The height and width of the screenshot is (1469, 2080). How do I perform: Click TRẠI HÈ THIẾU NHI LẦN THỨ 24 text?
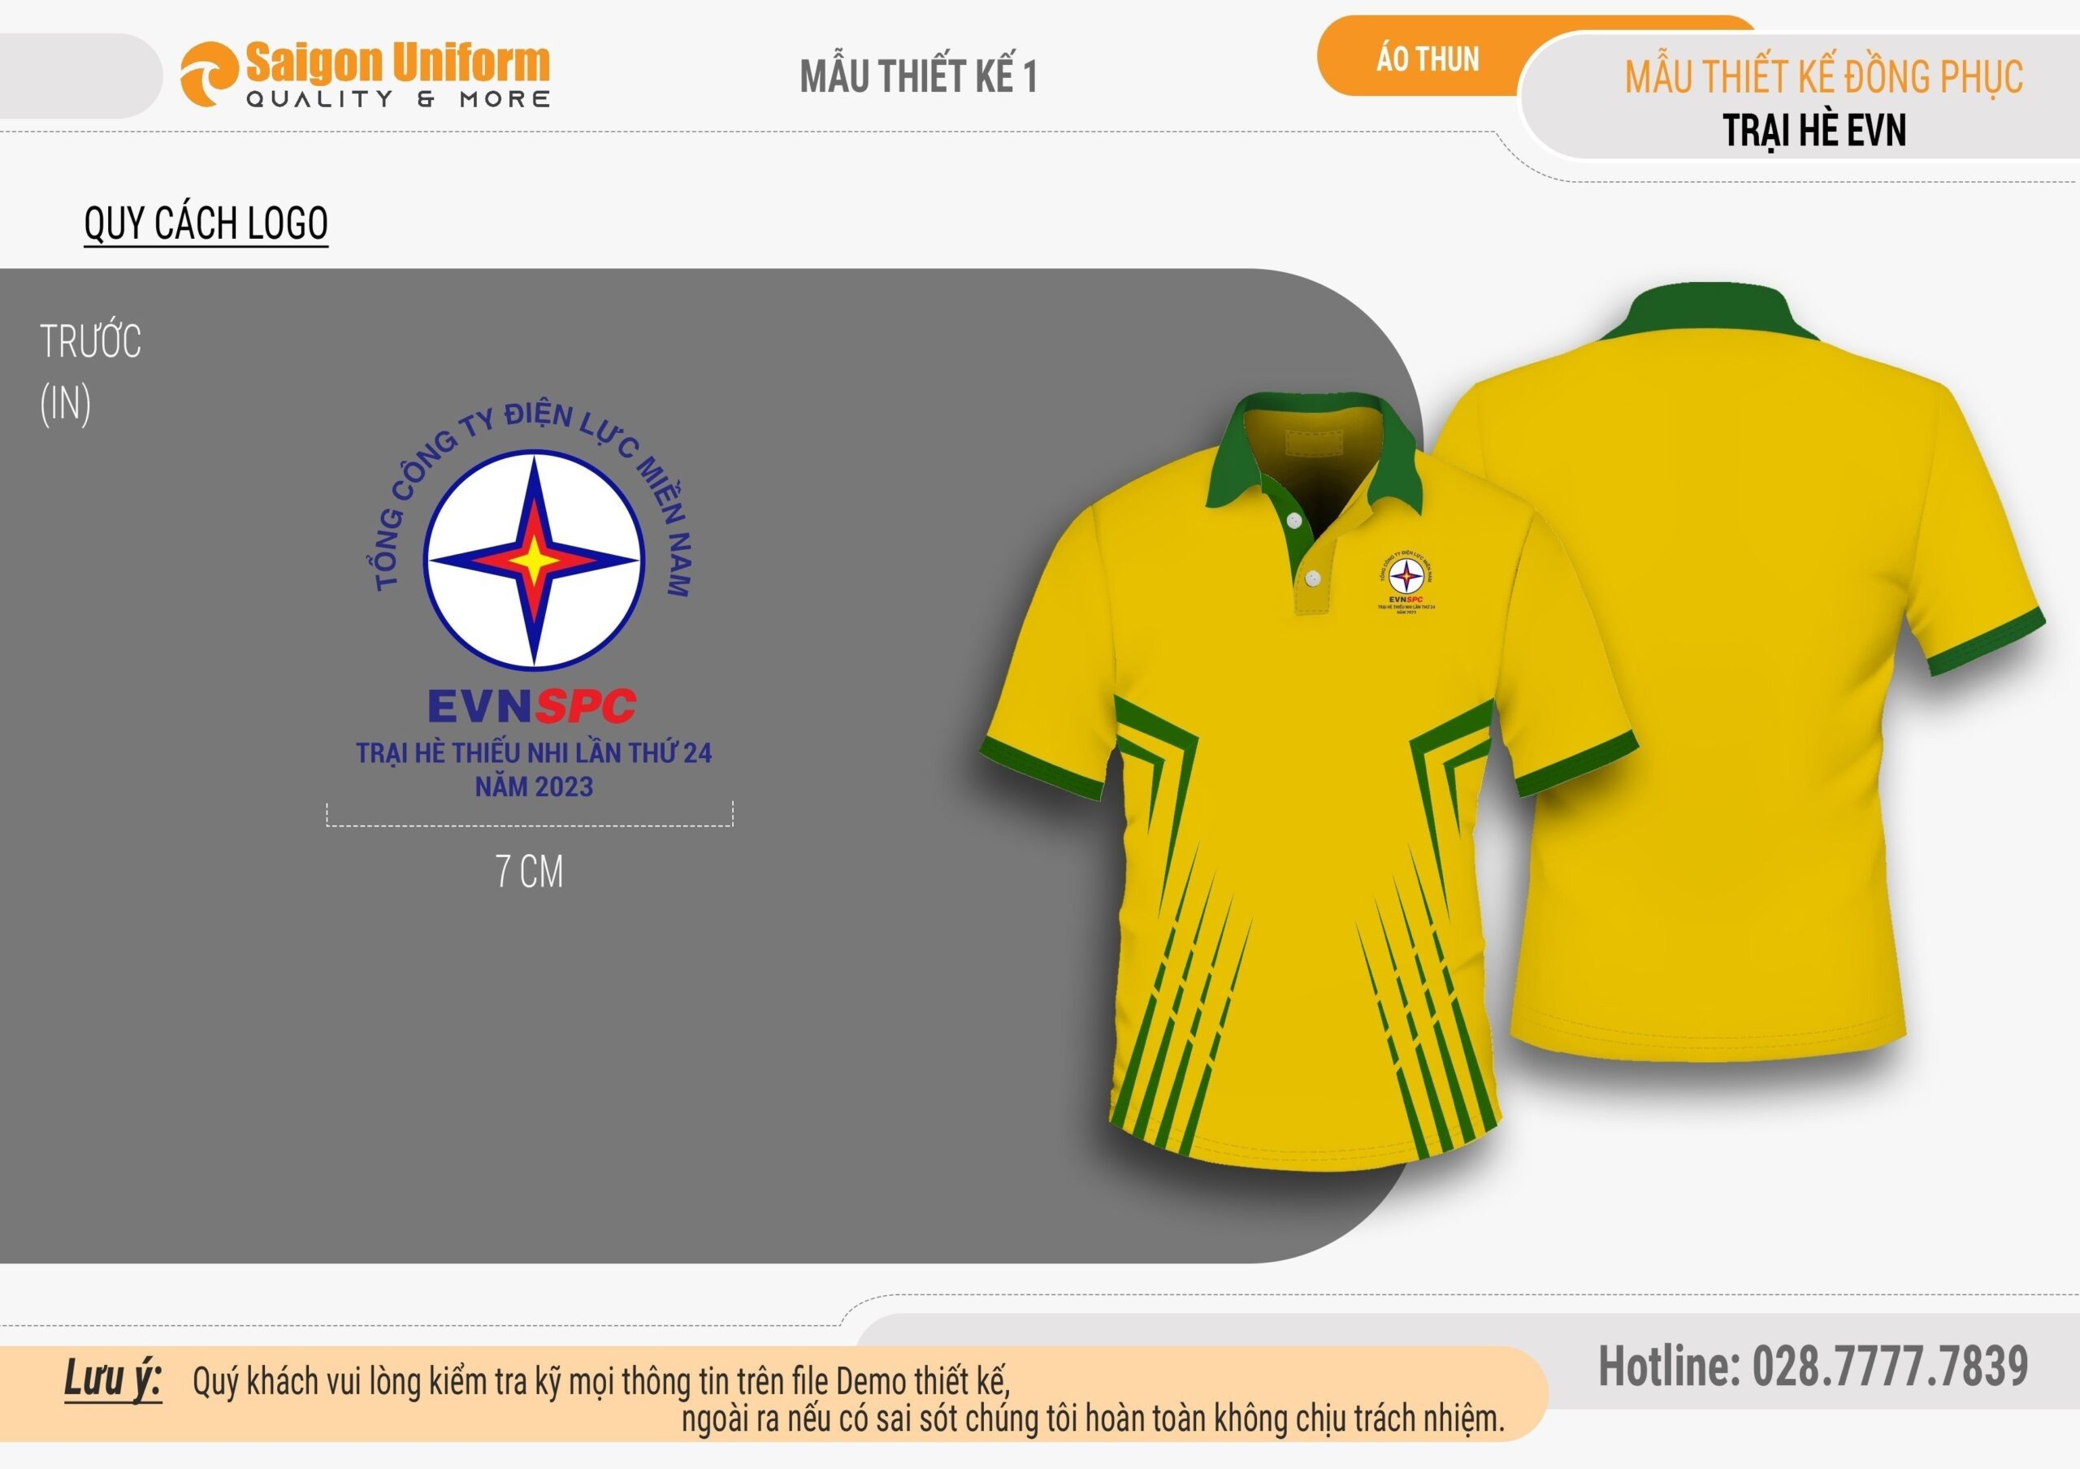click(534, 753)
